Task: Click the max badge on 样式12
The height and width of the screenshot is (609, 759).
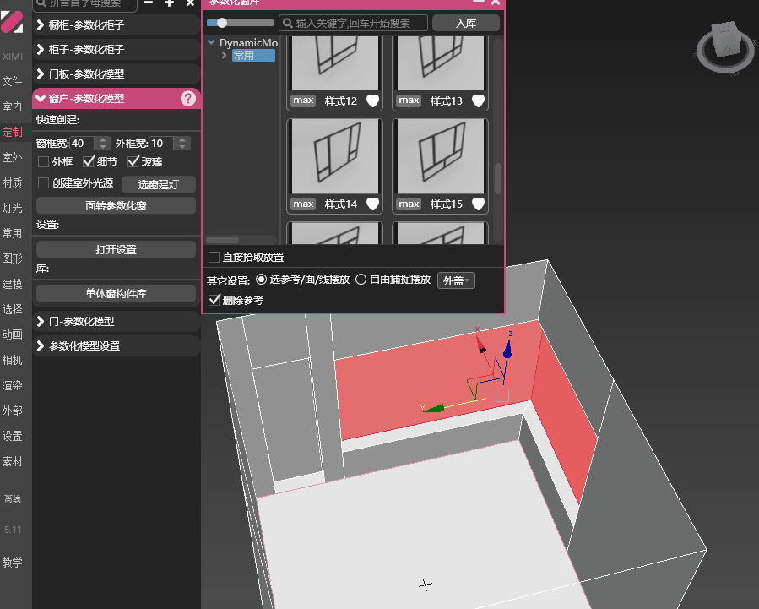Action: click(303, 101)
